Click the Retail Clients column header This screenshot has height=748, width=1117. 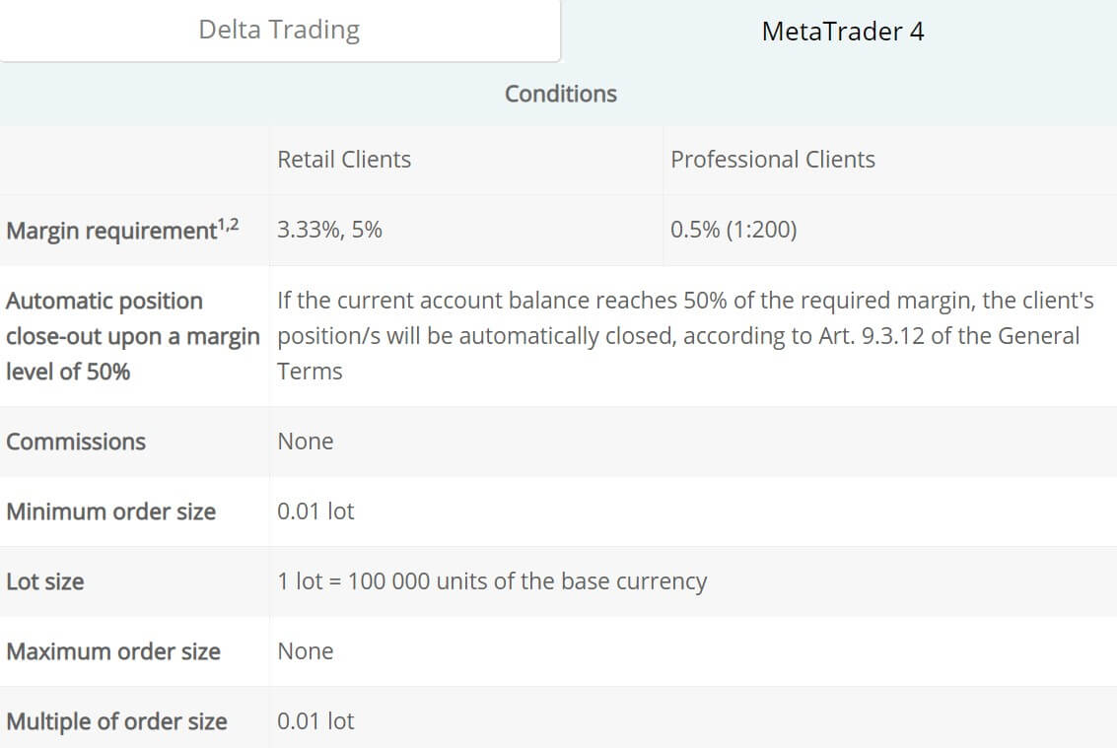[344, 160]
